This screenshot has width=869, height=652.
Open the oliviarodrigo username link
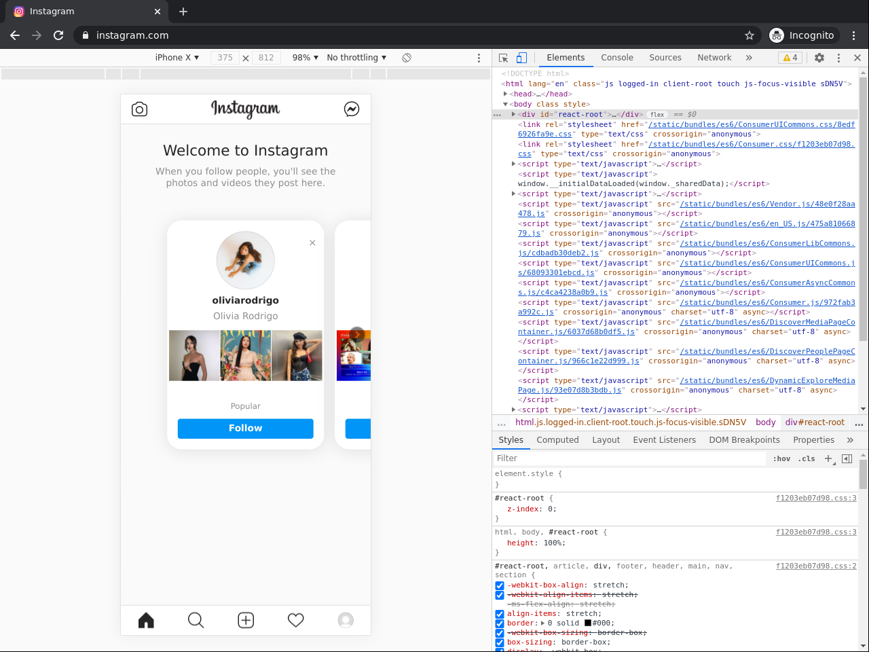246,300
